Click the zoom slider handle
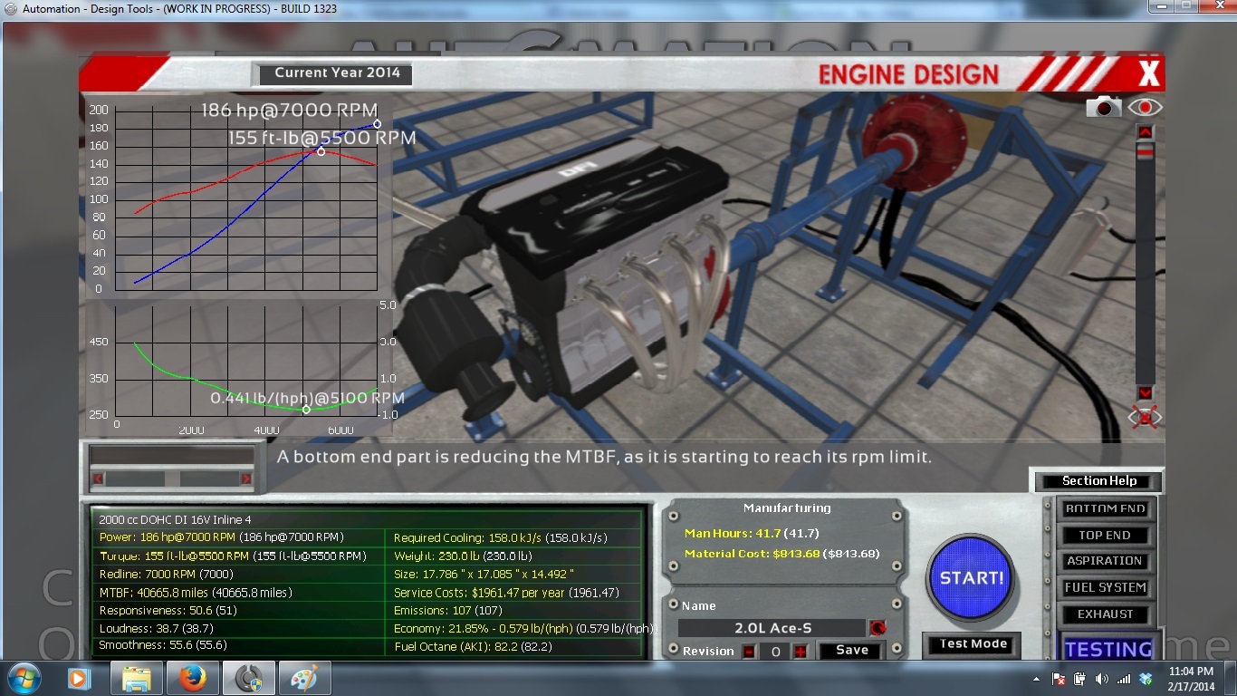The width and height of the screenshot is (1237, 696). (x=1146, y=151)
